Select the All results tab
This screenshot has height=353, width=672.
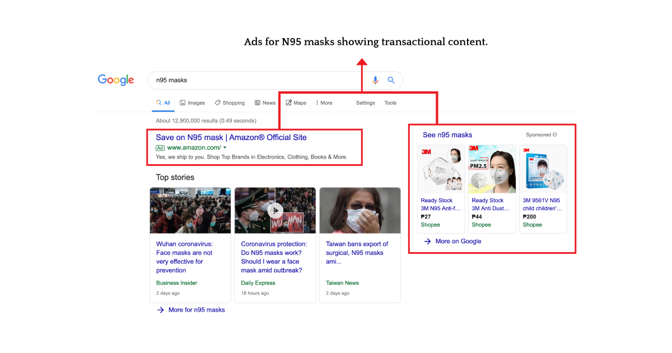pyautogui.click(x=163, y=103)
